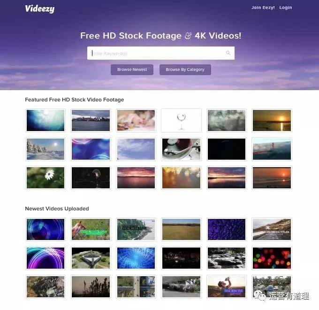Click the Videezy logo

pyautogui.click(x=40, y=8)
